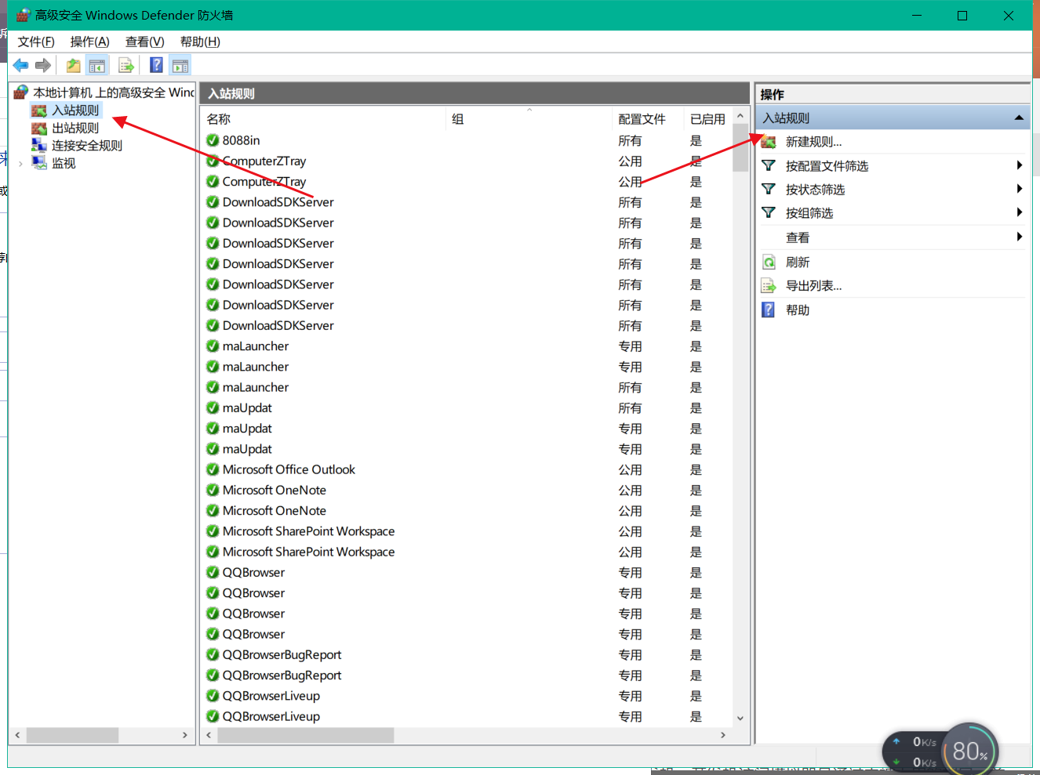The image size is (1040, 775).
Task: Open the 操作(A) menu
Action: click(89, 42)
